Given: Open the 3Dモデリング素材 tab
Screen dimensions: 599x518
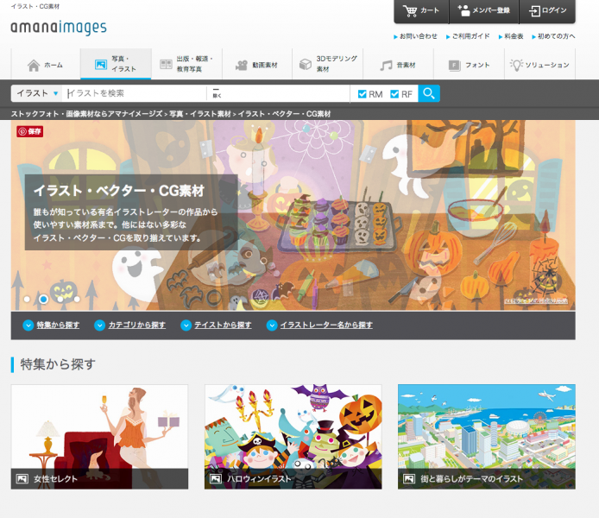Looking at the screenshot, I should (x=328, y=64).
